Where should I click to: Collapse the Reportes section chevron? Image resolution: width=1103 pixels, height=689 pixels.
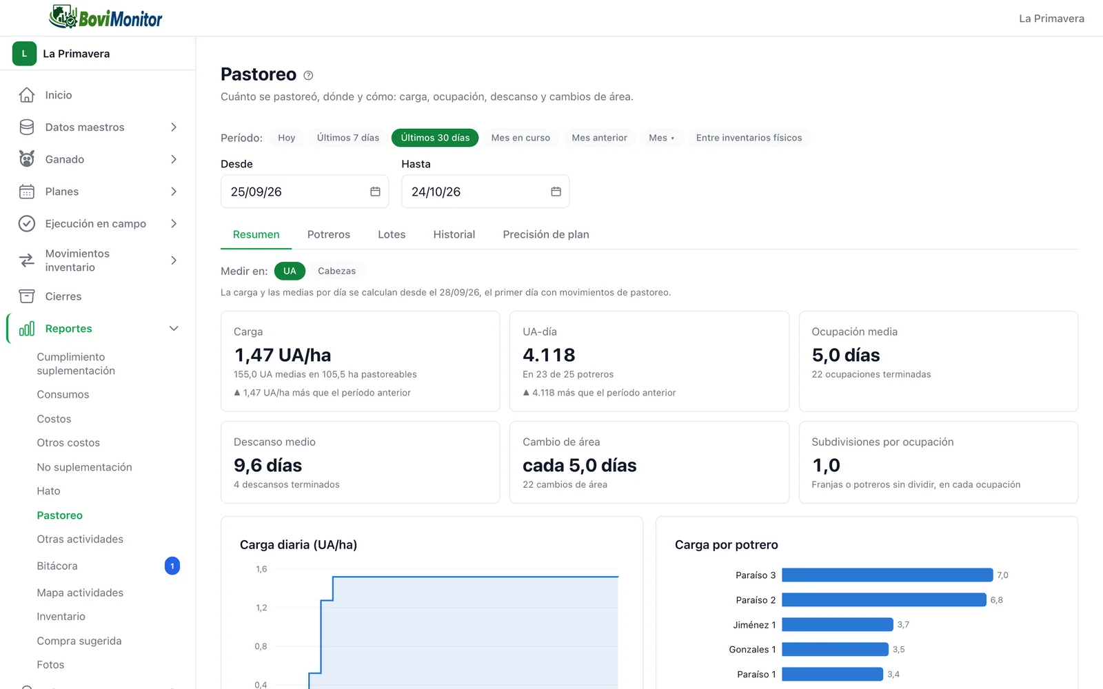click(x=174, y=329)
